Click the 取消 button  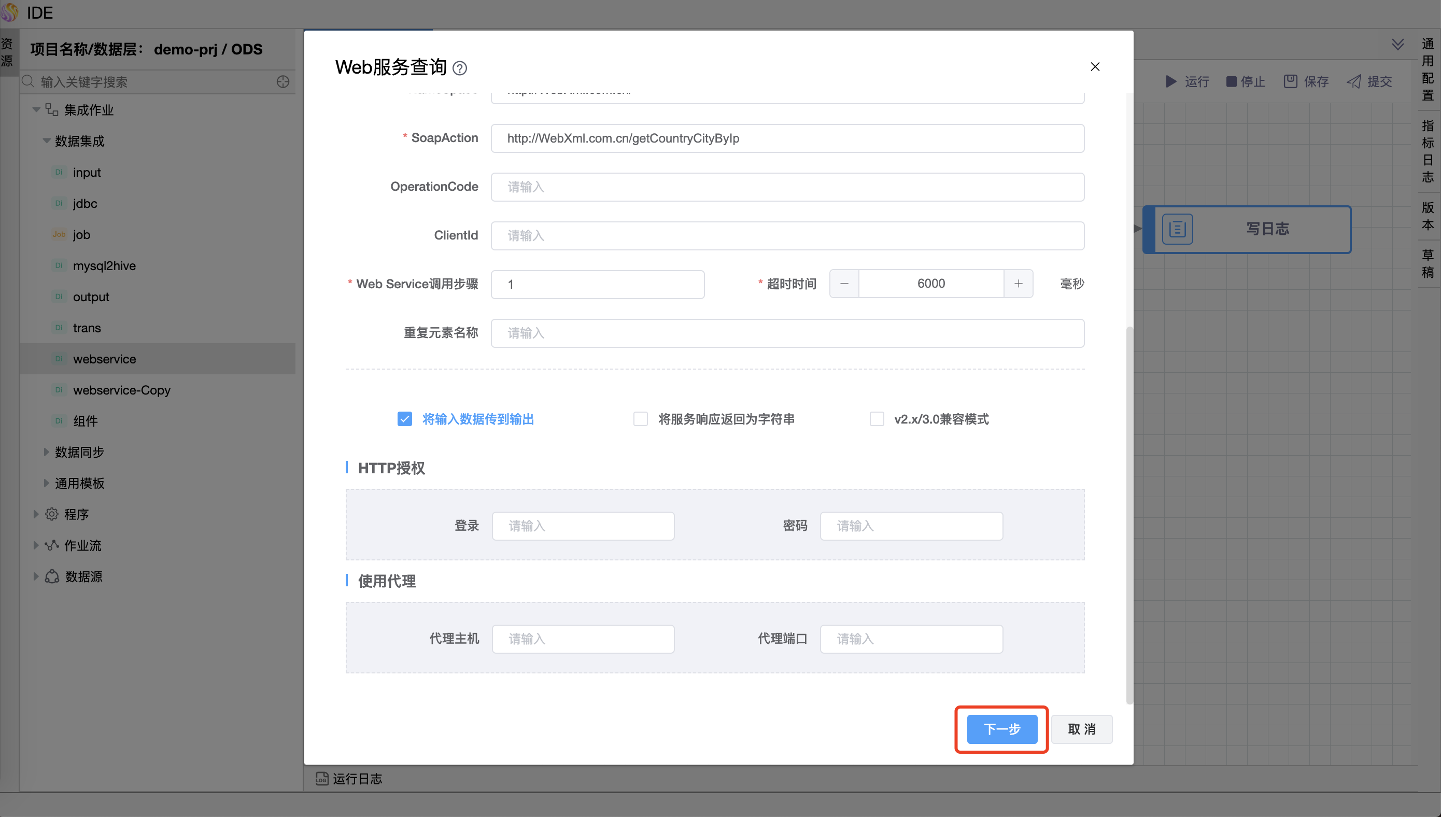click(1081, 729)
